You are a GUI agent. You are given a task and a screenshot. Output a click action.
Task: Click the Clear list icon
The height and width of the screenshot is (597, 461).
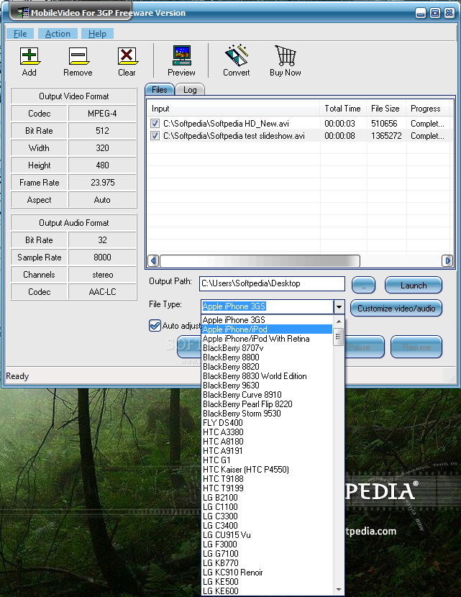tap(127, 56)
